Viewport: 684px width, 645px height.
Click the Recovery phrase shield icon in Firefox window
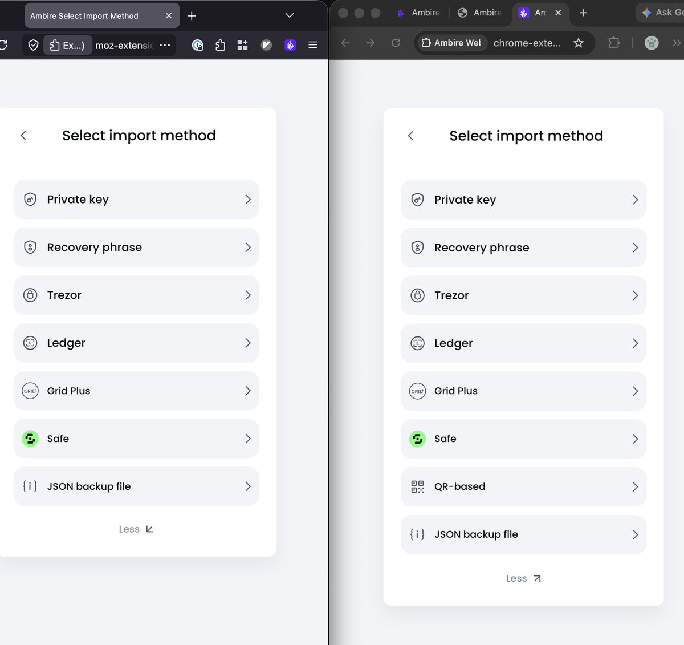click(x=30, y=247)
